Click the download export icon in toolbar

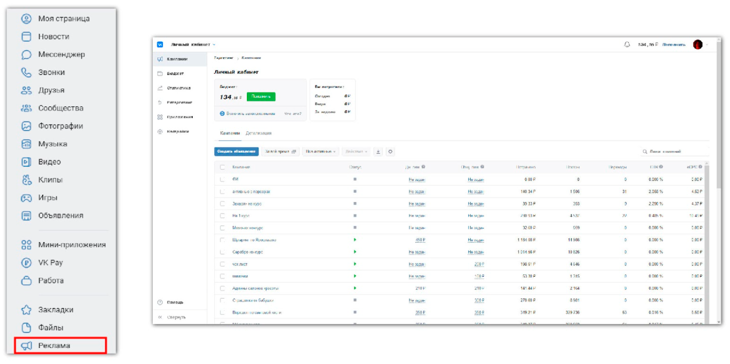(x=379, y=151)
